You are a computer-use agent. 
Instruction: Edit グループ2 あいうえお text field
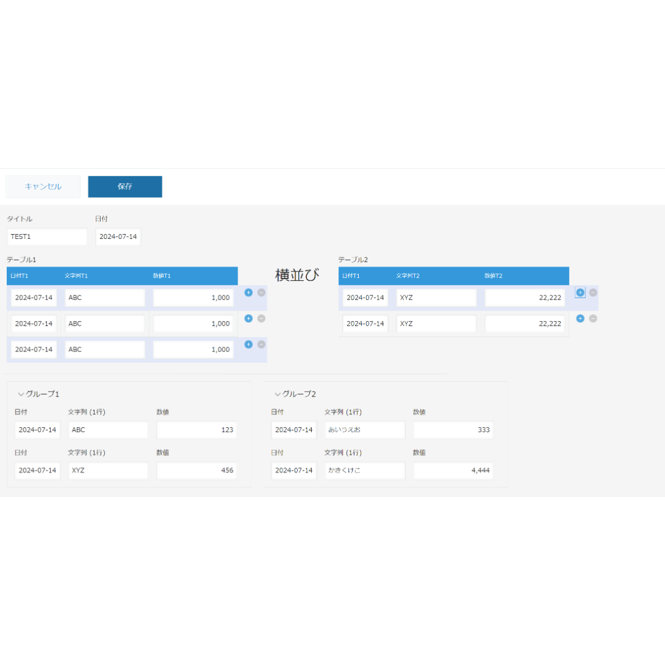coord(365,430)
